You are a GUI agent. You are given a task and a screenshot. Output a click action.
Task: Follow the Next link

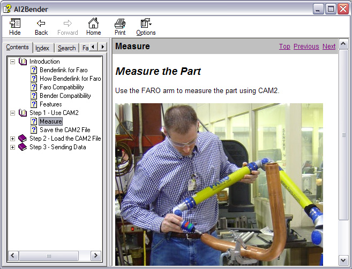pyautogui.click(x=329, y=47)
